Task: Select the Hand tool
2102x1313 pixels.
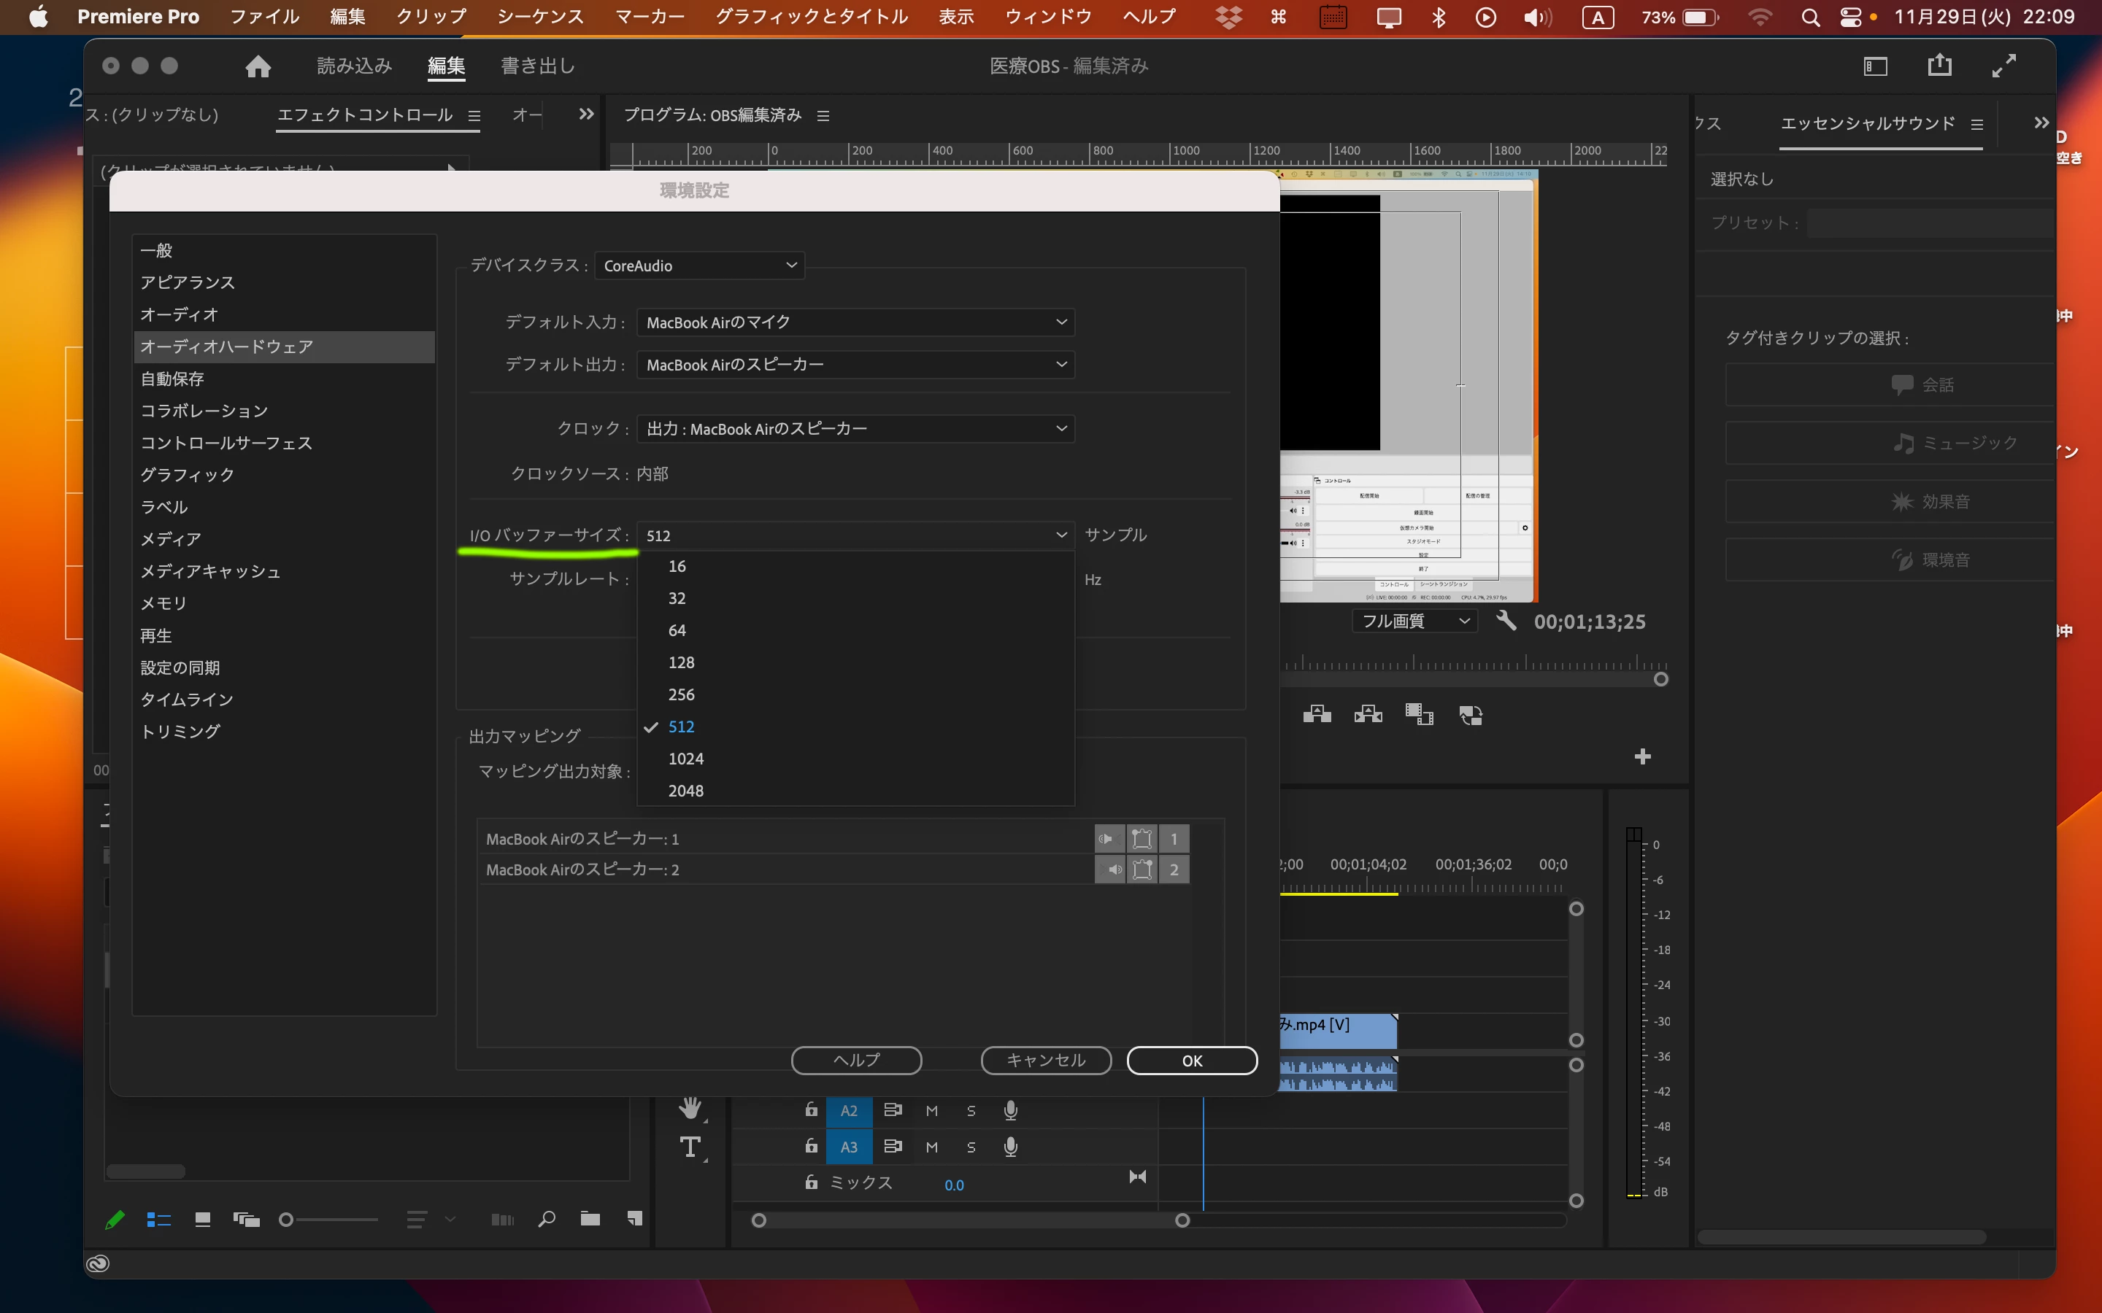Action: (x=690, y=1107)
